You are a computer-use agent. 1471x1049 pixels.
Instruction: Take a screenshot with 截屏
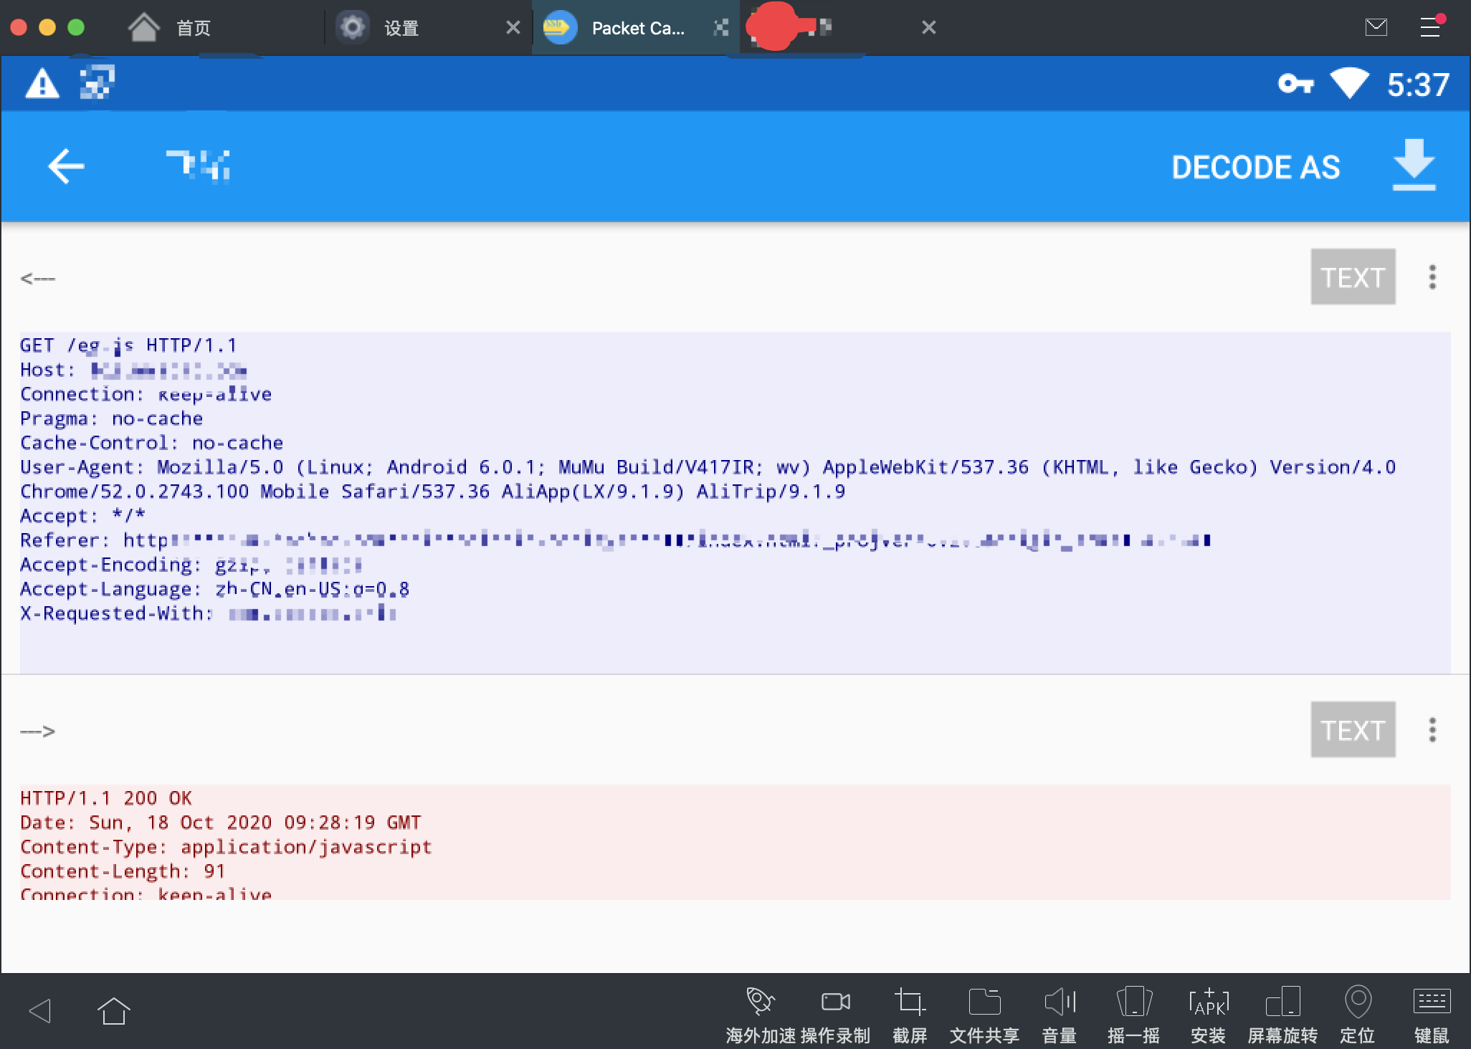pyautogui.click(x=910, y=1016)
